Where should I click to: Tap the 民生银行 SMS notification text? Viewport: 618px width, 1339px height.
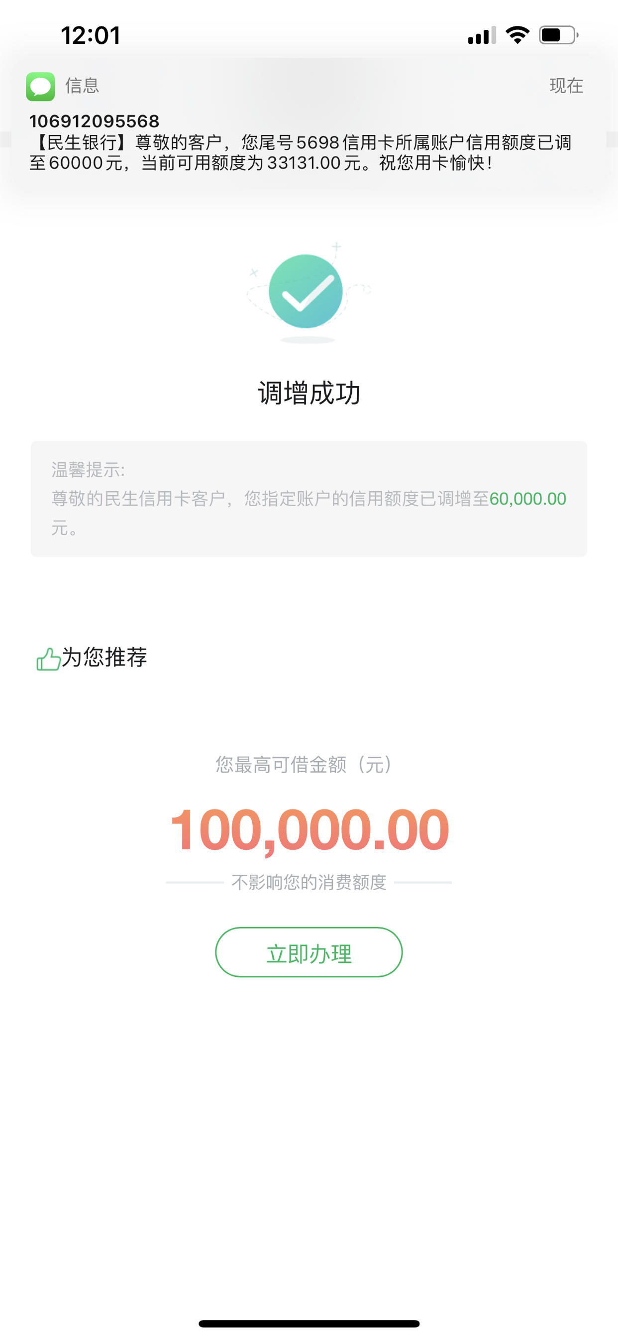pos(300,152)
